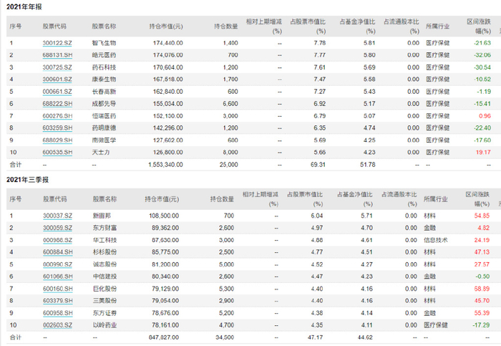Open stock code link 600958.SH
The height and width of the screenshot is (346, 501).
58,313
